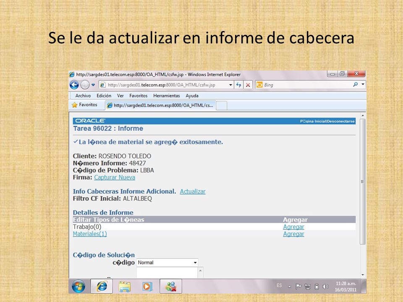Click the vertical scrollbar thumb

363,182
